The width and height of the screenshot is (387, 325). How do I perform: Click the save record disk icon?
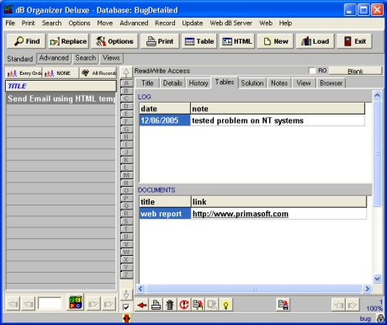[283, 305]
